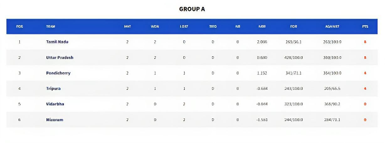
Task: Click the TEAM column header
Action: coord(50,27)
